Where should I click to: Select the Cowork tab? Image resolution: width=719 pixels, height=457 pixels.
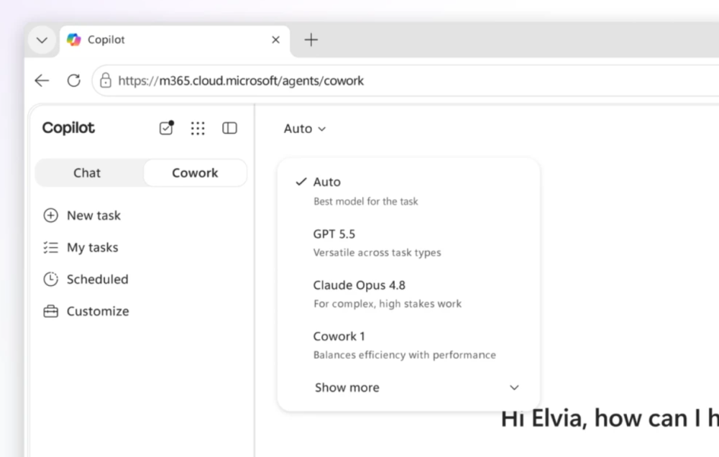point(196,172)
